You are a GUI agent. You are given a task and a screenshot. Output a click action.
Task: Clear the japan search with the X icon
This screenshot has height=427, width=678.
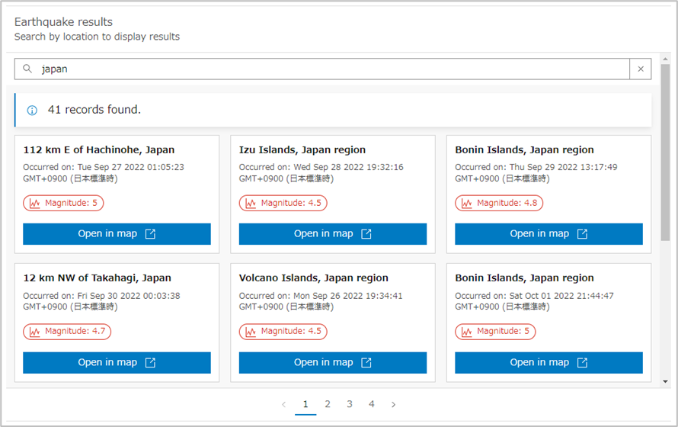click(x=640, y=69)
